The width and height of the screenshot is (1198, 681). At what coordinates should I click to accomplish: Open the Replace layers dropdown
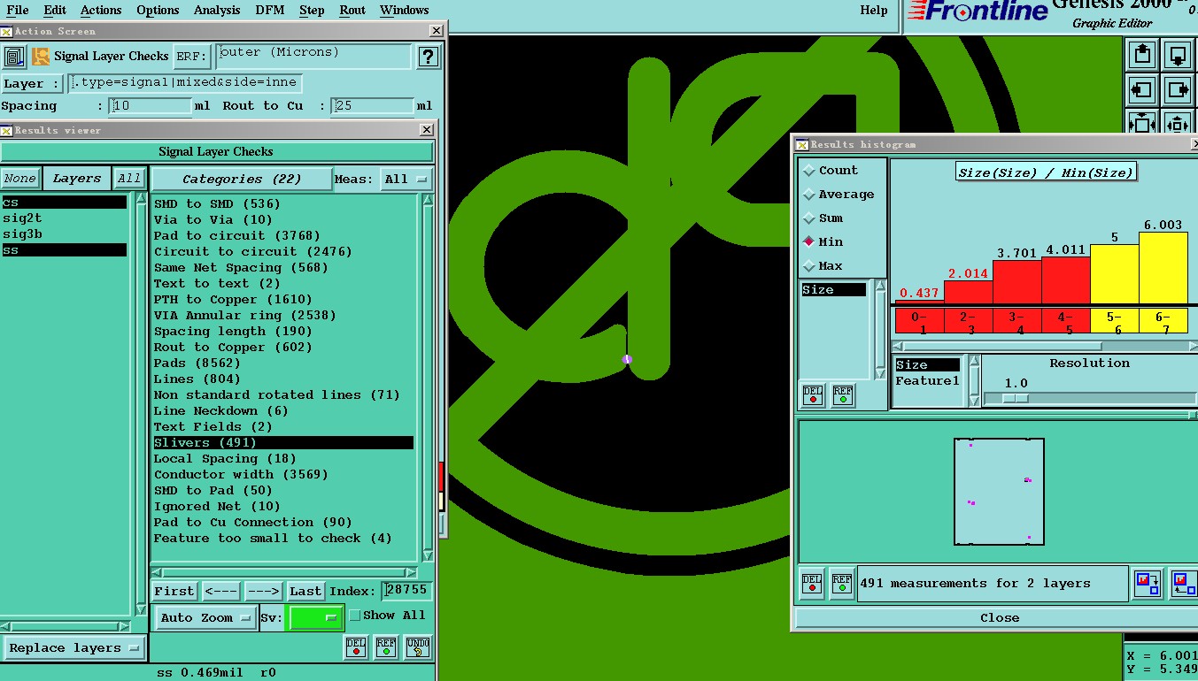(x=73, y=648)
